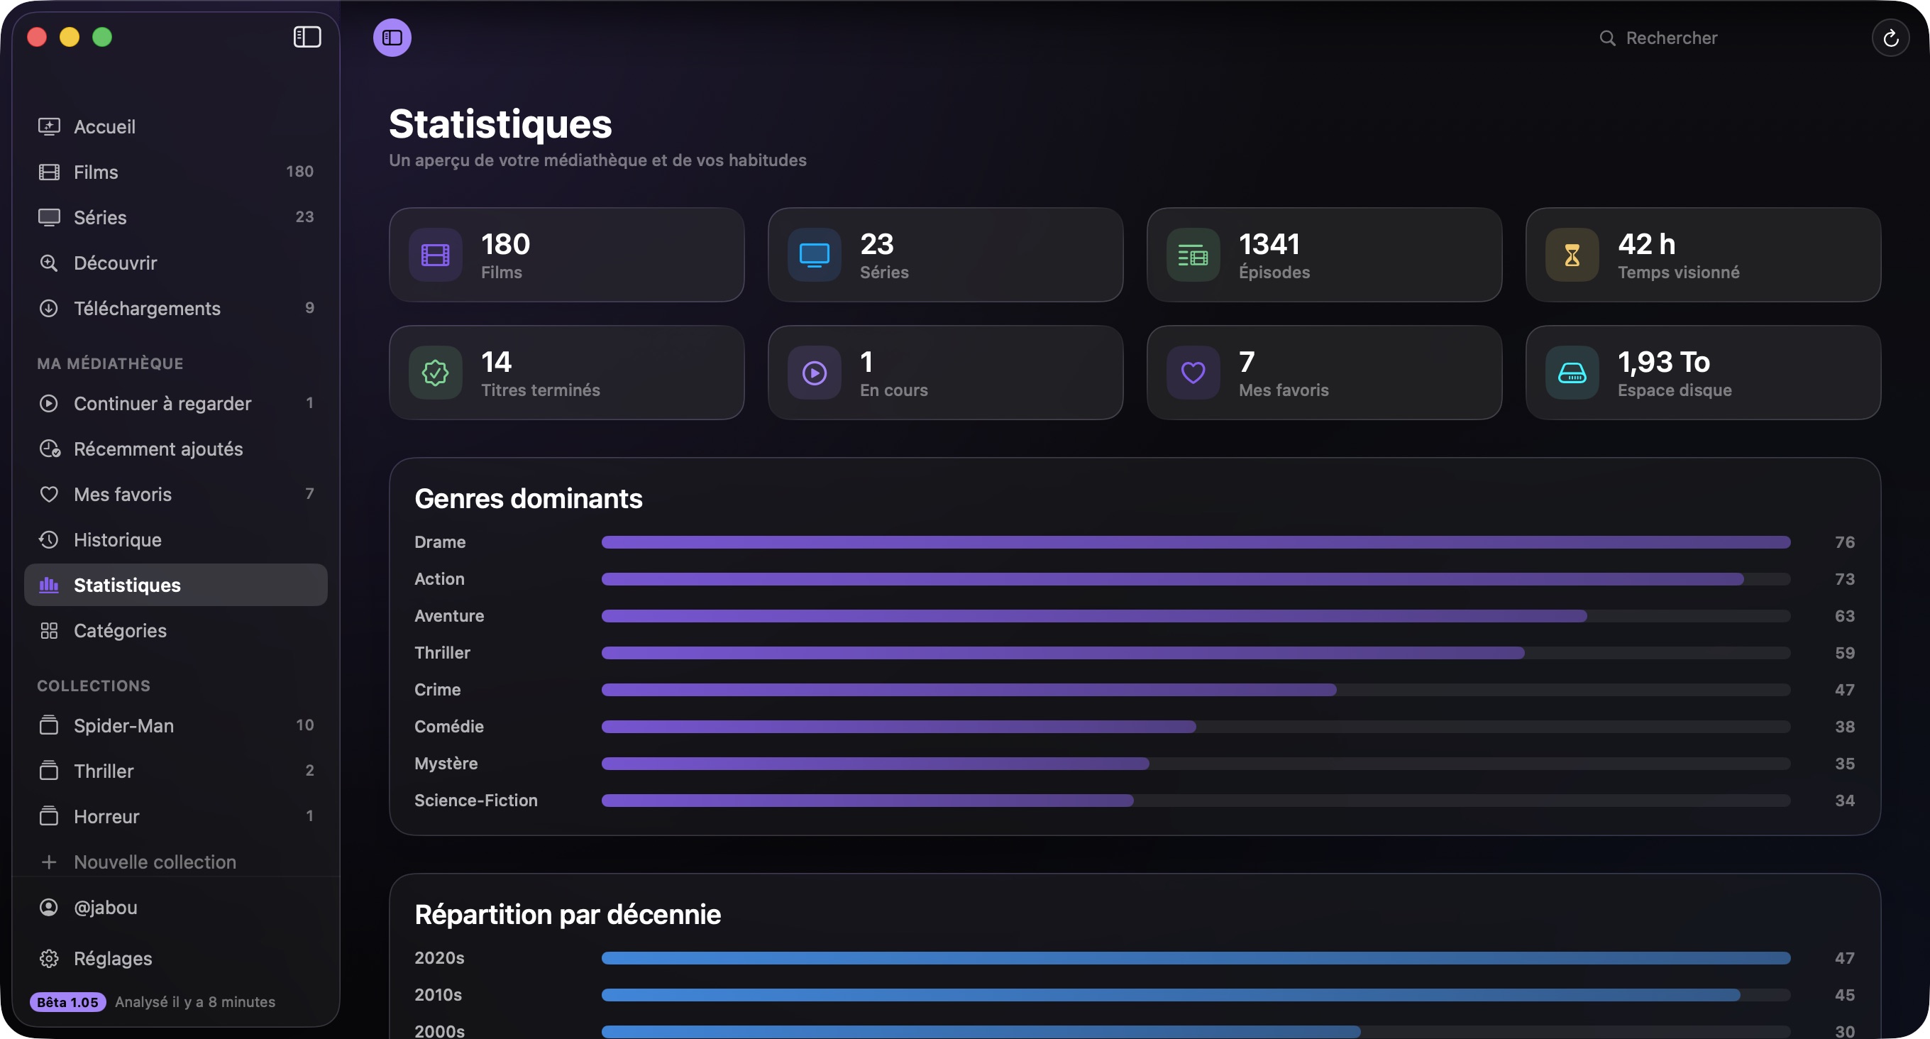Click the Bêta 1.05 badge
The height and width of the screenshot is (1039, 1930).
(x=67, y=1002)
